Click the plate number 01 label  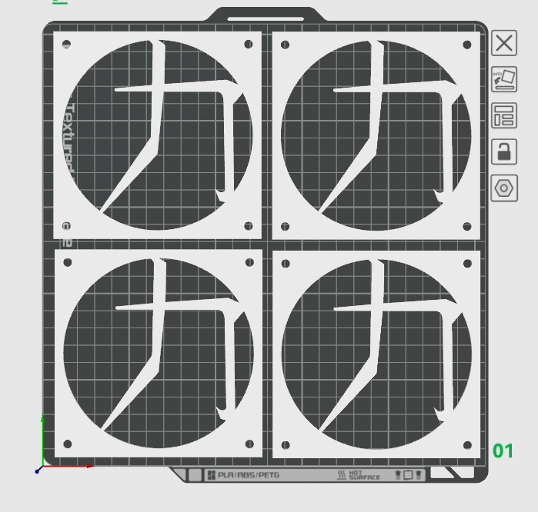503,450
